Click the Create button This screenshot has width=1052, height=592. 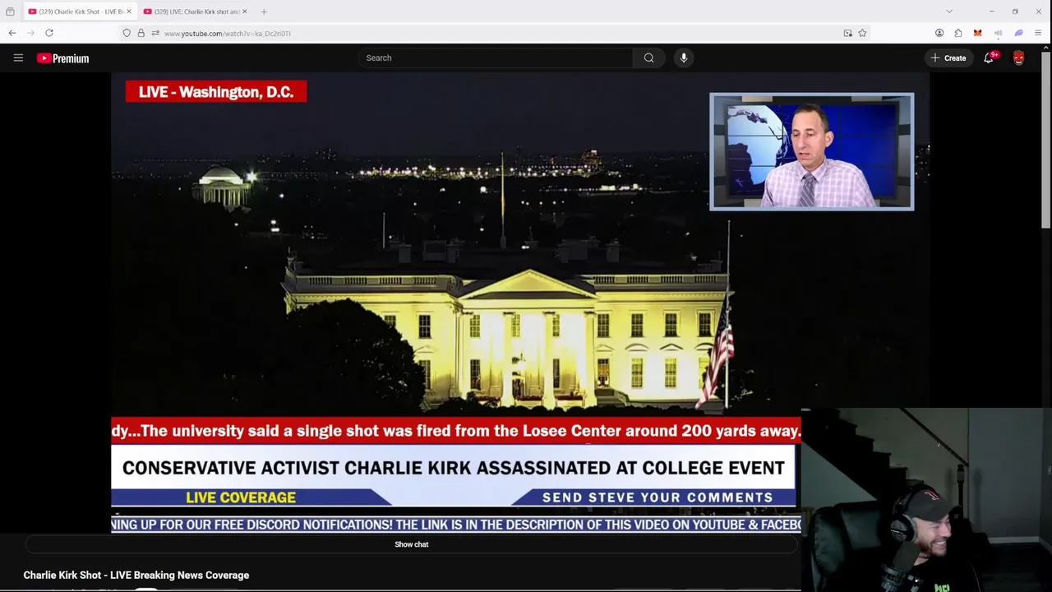coord(948,58)
